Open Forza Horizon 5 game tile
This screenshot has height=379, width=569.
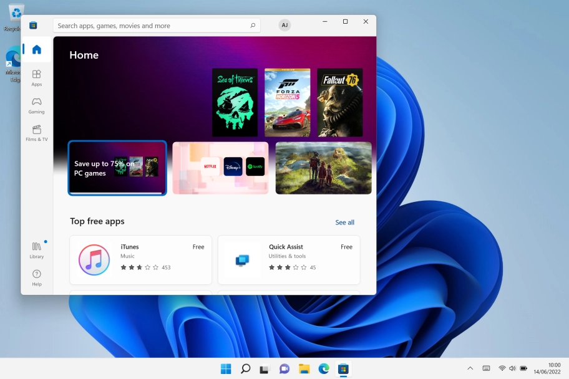coord(287,102)
